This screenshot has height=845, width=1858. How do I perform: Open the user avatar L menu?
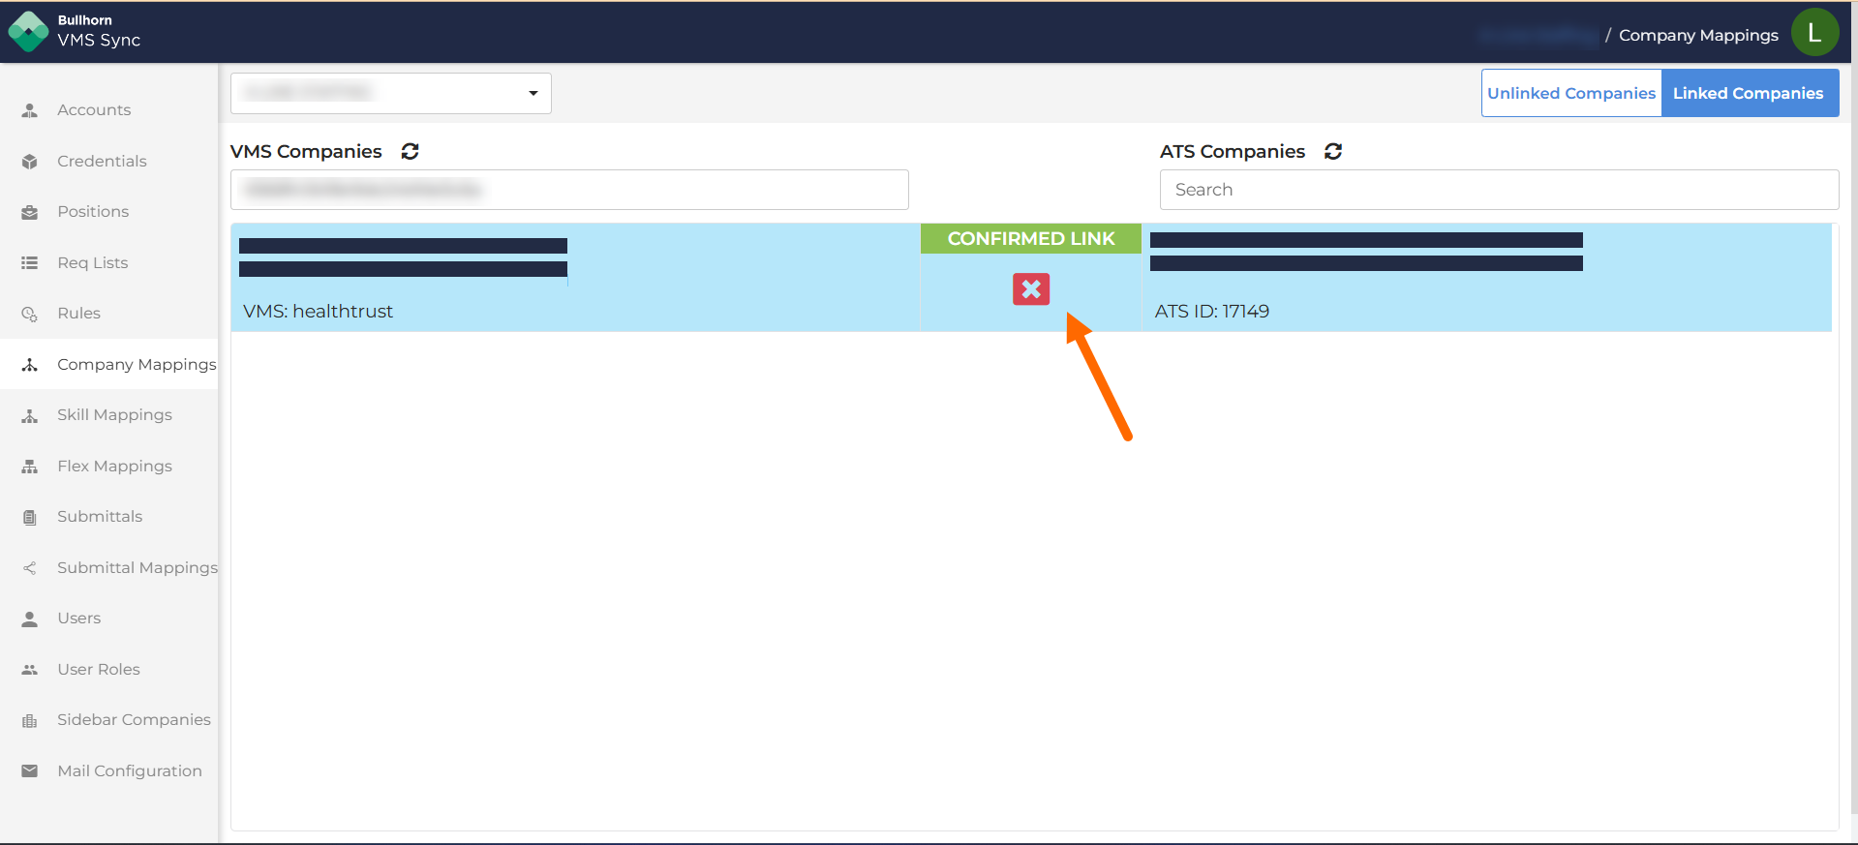click(1813, 33)
